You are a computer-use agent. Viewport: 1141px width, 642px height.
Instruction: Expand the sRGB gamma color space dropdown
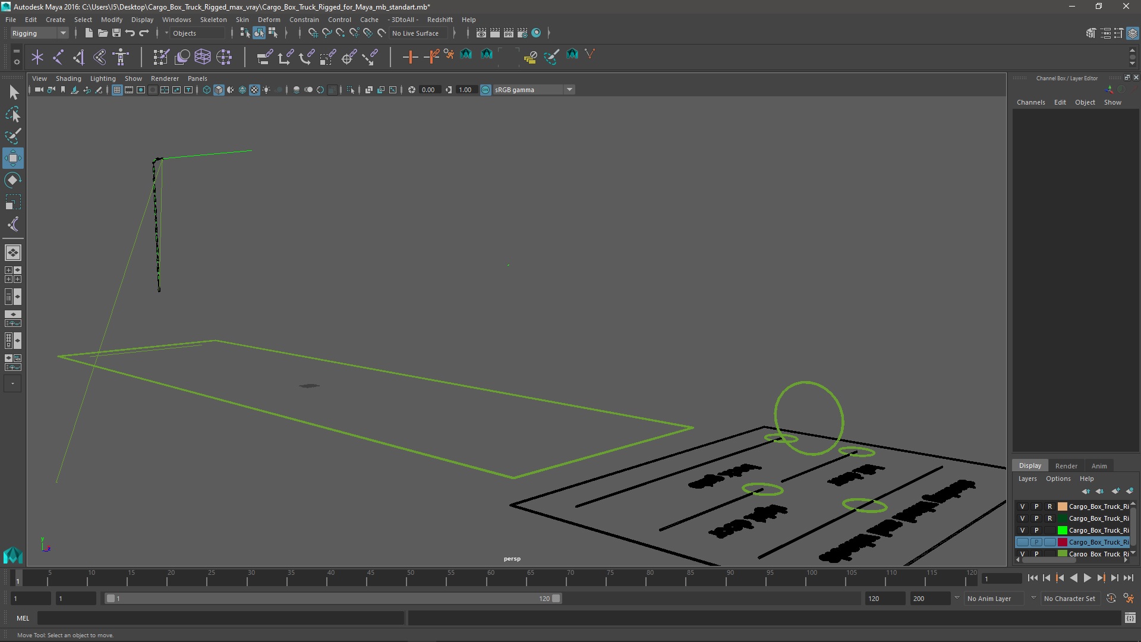(x=569, y=90)
